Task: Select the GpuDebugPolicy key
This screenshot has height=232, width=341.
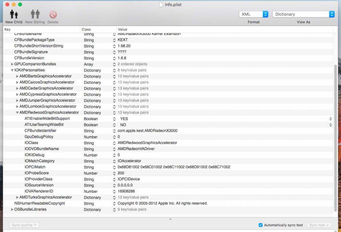Action: (39, 137)
